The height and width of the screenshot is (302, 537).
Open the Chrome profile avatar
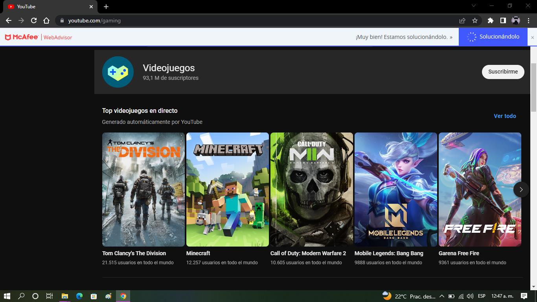pyautogui.click(x=515, y=20)
